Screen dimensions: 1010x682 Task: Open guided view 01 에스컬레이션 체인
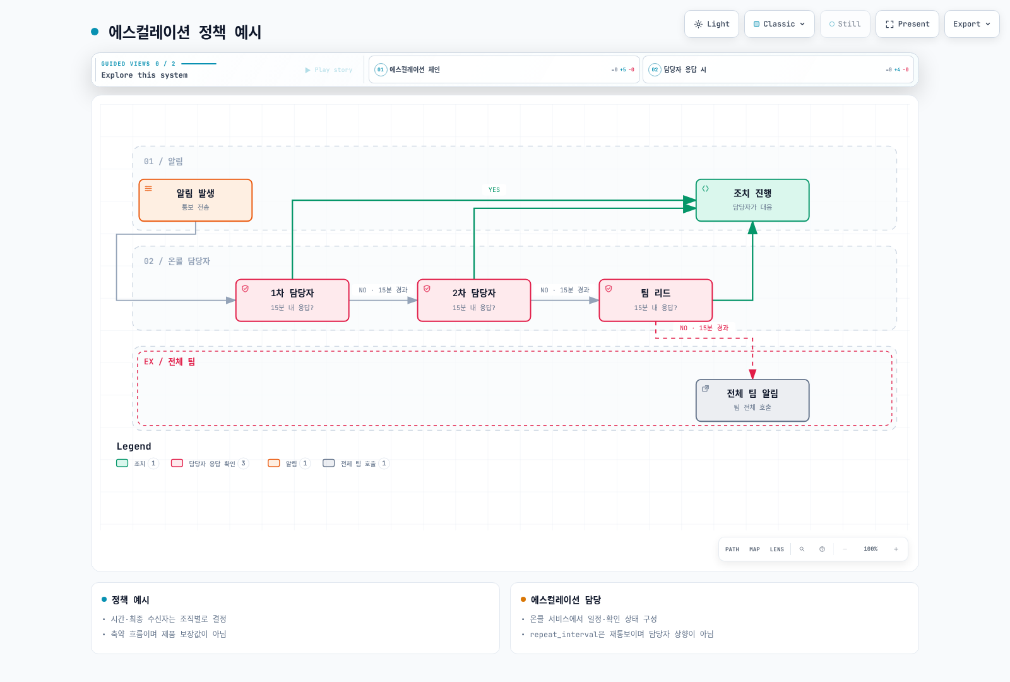504,69
